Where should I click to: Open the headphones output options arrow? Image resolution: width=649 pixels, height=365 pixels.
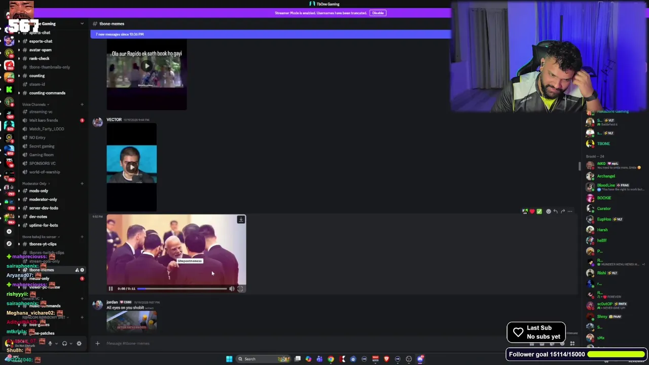pos(71,343)
